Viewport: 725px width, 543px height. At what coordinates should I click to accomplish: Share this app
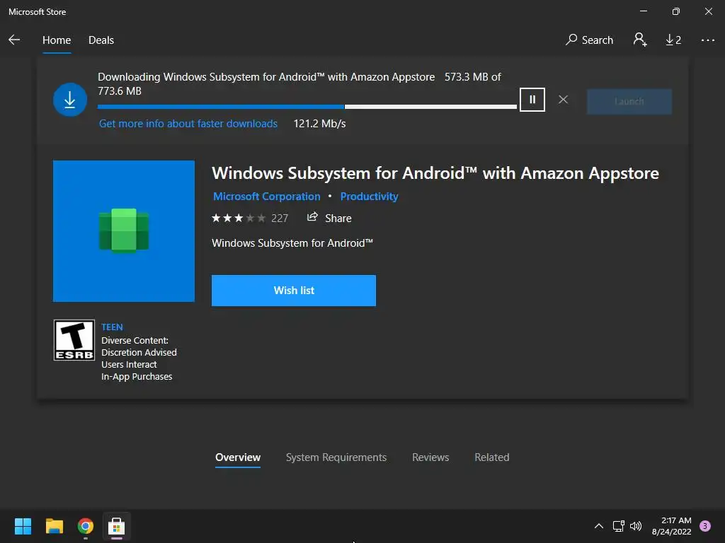[329, 218]
